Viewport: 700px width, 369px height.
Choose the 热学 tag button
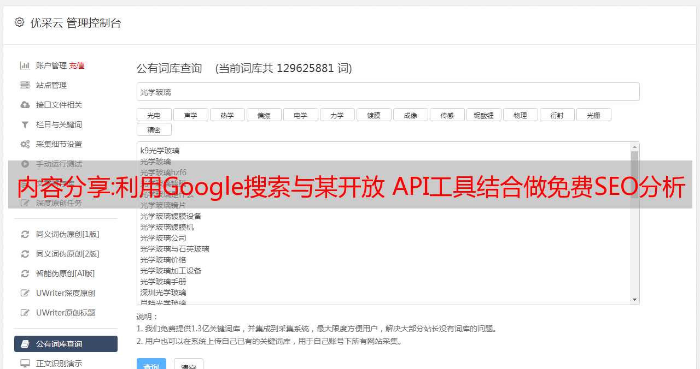point(227,115)
